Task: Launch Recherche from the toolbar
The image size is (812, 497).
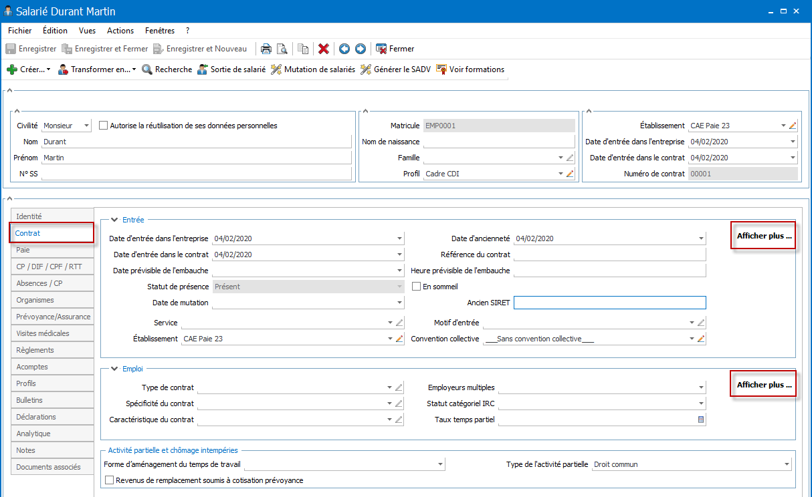Action: coord(167,69)
